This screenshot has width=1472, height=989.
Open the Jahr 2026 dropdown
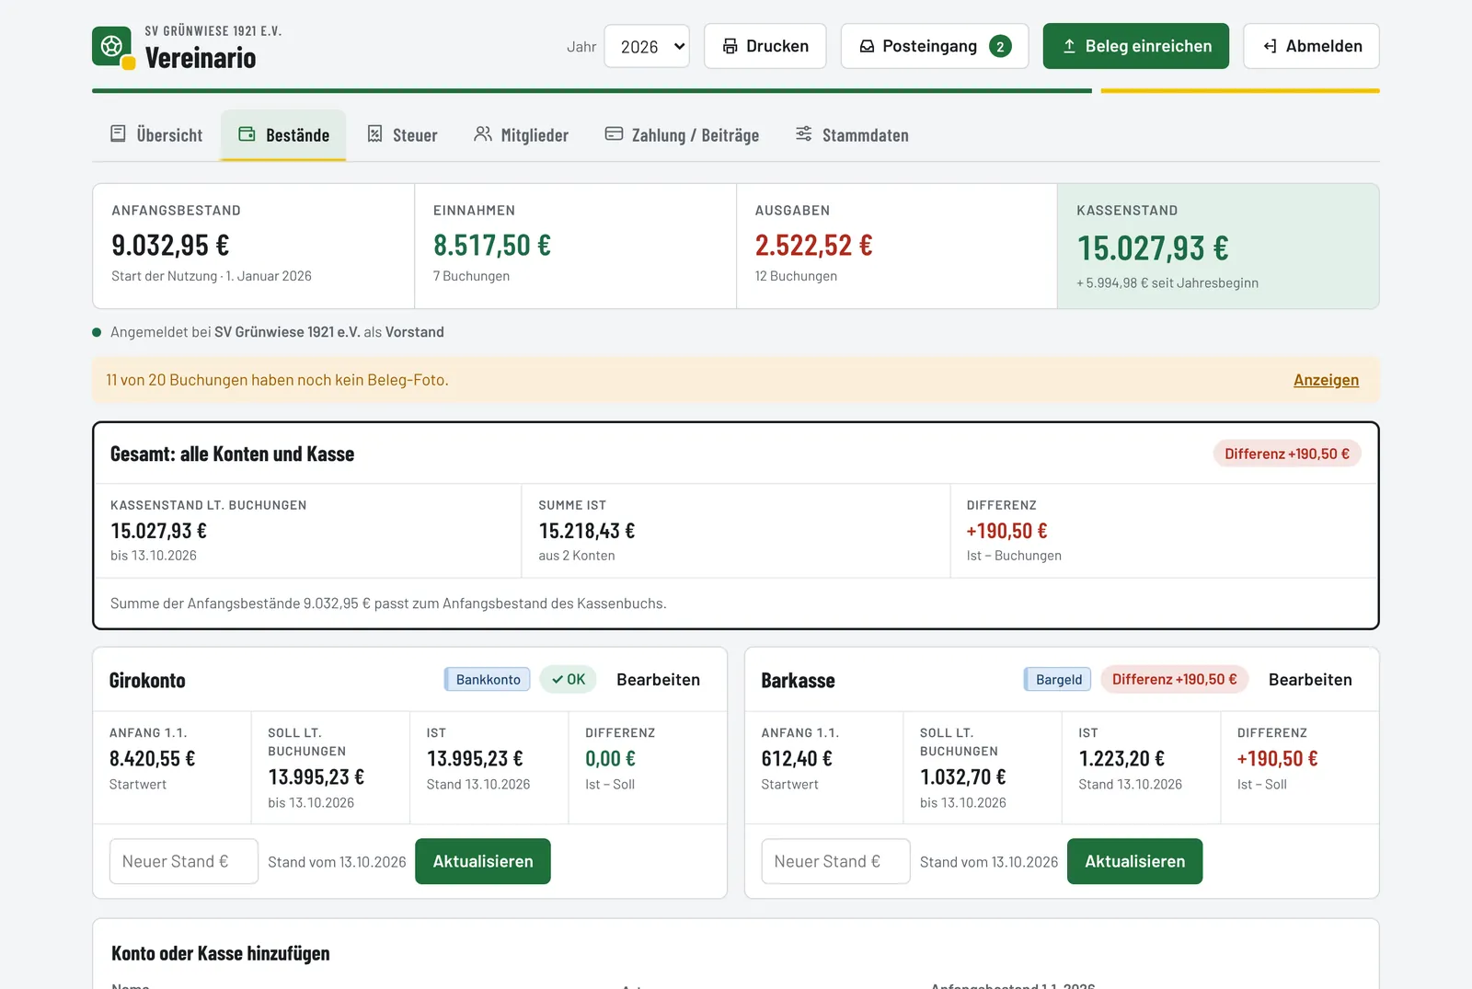[647, 46]
